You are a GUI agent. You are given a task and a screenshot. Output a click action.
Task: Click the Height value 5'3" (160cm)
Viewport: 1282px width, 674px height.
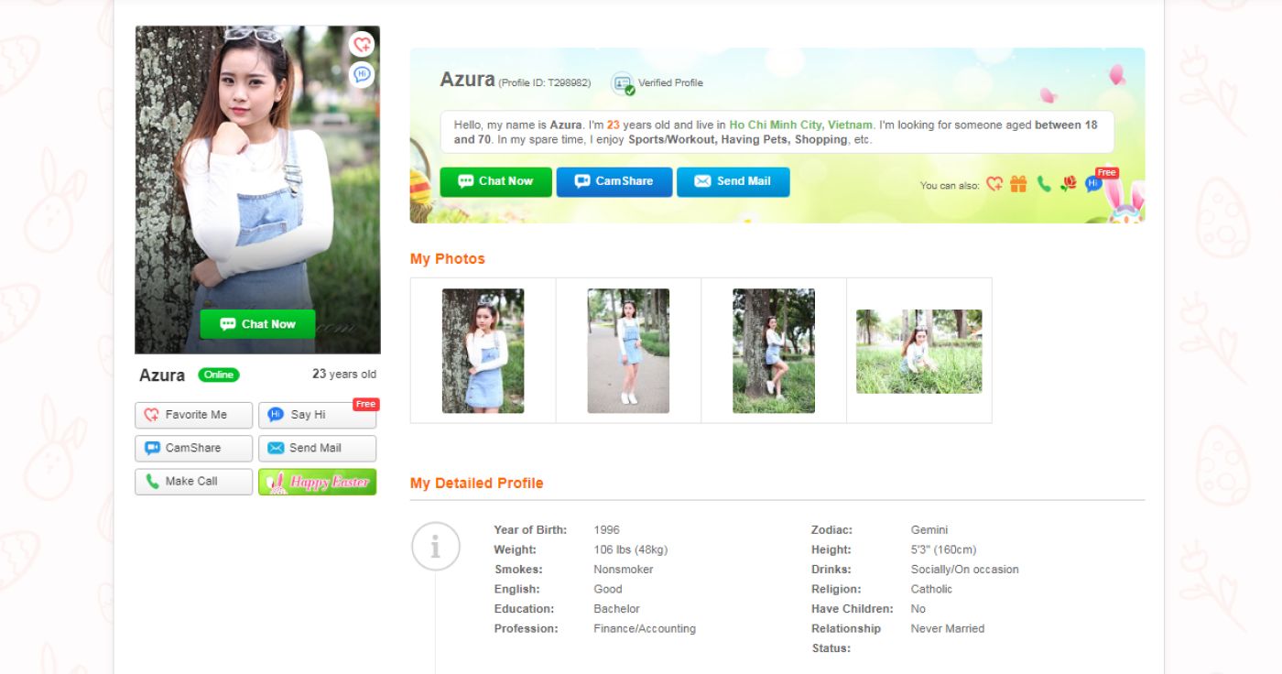(944, 550)
